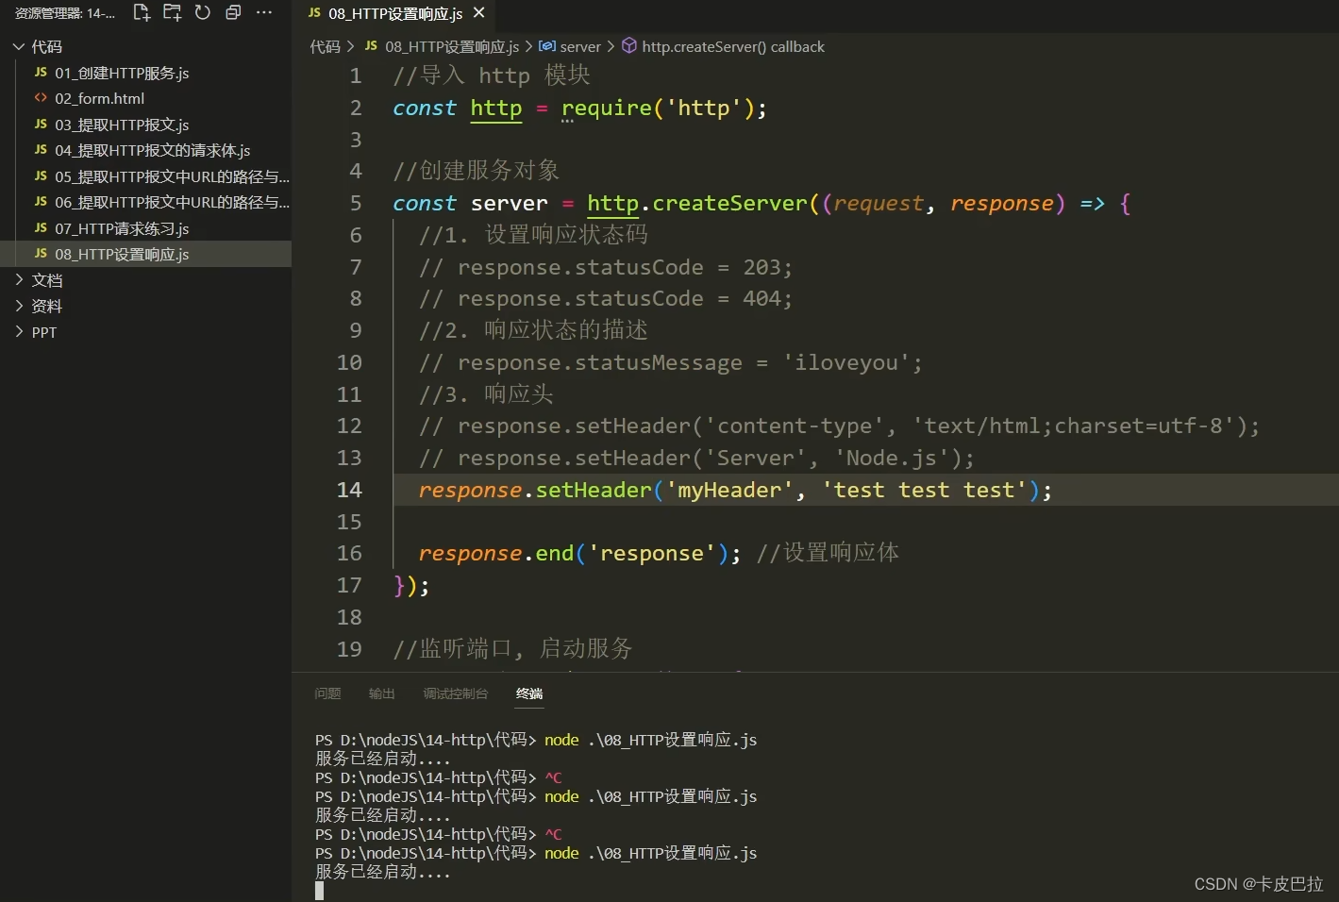This screenshot has height=902, width=1339.
Task: Click commented statusCode = 404 line
Action: click(606, 299)
